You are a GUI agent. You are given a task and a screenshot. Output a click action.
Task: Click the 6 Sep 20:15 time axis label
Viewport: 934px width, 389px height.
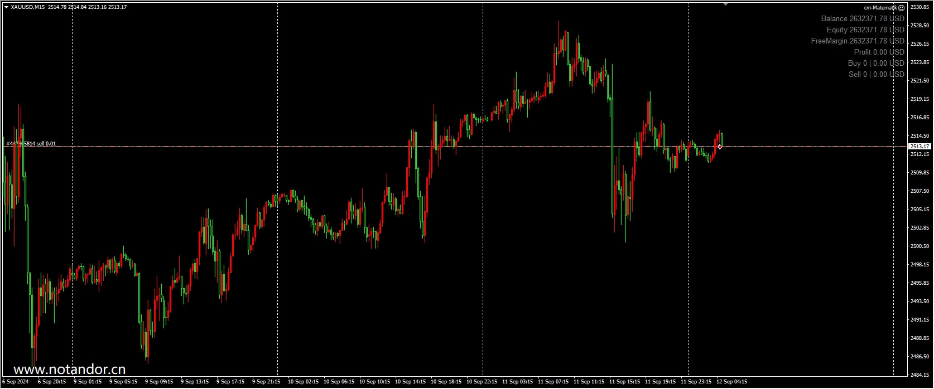pyautogui.click(x=52, y=382)
